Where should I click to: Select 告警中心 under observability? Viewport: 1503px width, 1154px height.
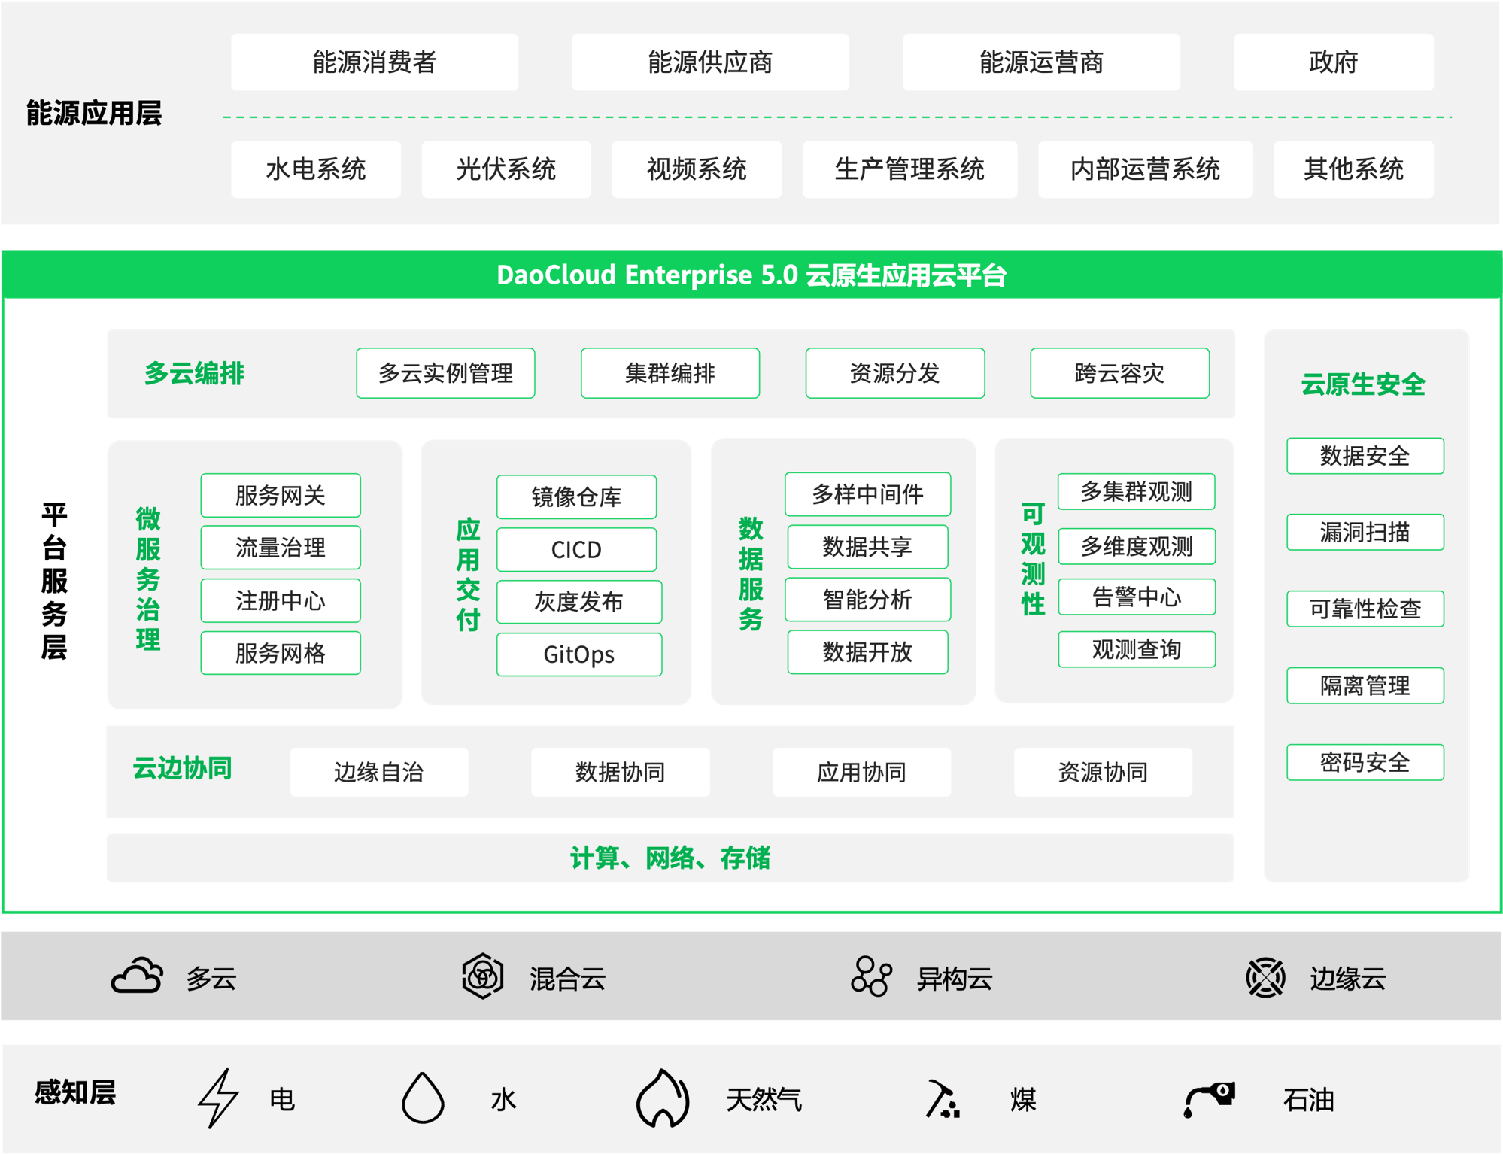(1137, 597)
